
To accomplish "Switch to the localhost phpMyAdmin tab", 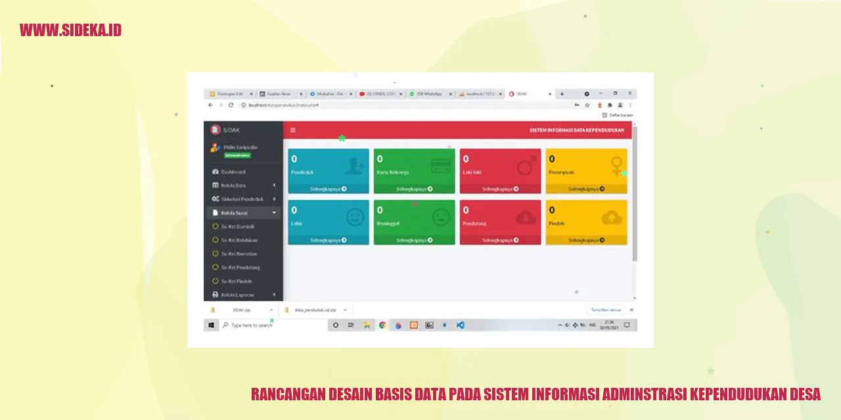I will pos(480,94).
